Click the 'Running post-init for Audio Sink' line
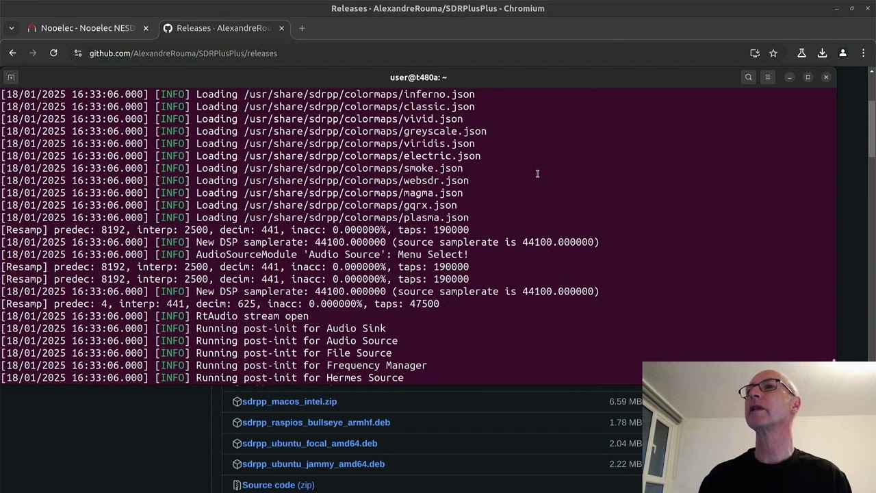This screenshot has width=876, height=493. pyautogui.click(x=194, y=329)
